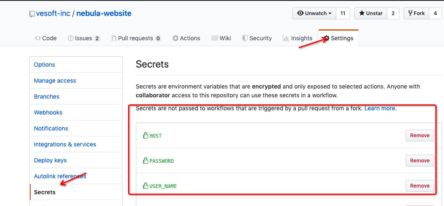Switch to the Insights tab
This screenshot has height=206, width=444.
coord(297,38)
